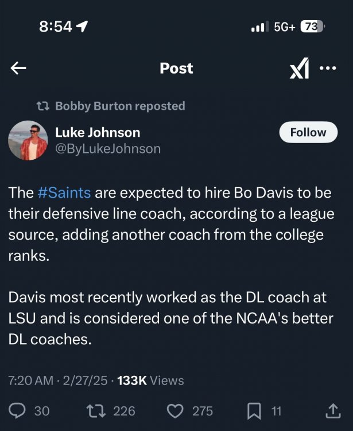The height and width of the screenshot is (431, 353).
Task: Tap the small repost icon beside Bobby Burton
Action: pyautogui.click(x=42, y=106)
